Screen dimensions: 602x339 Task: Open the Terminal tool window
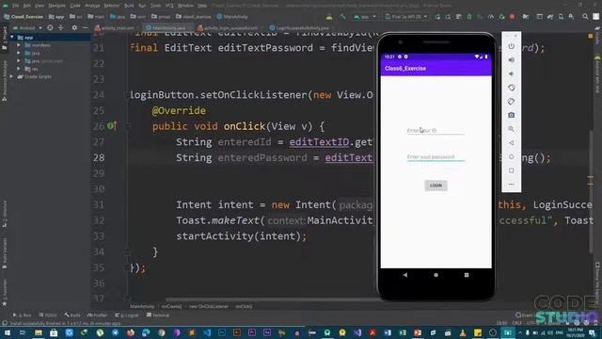tap(158, 315)
